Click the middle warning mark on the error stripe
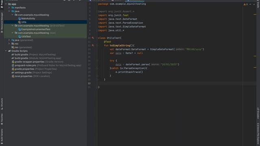260x146 pixels. click(x=255, y=56)
